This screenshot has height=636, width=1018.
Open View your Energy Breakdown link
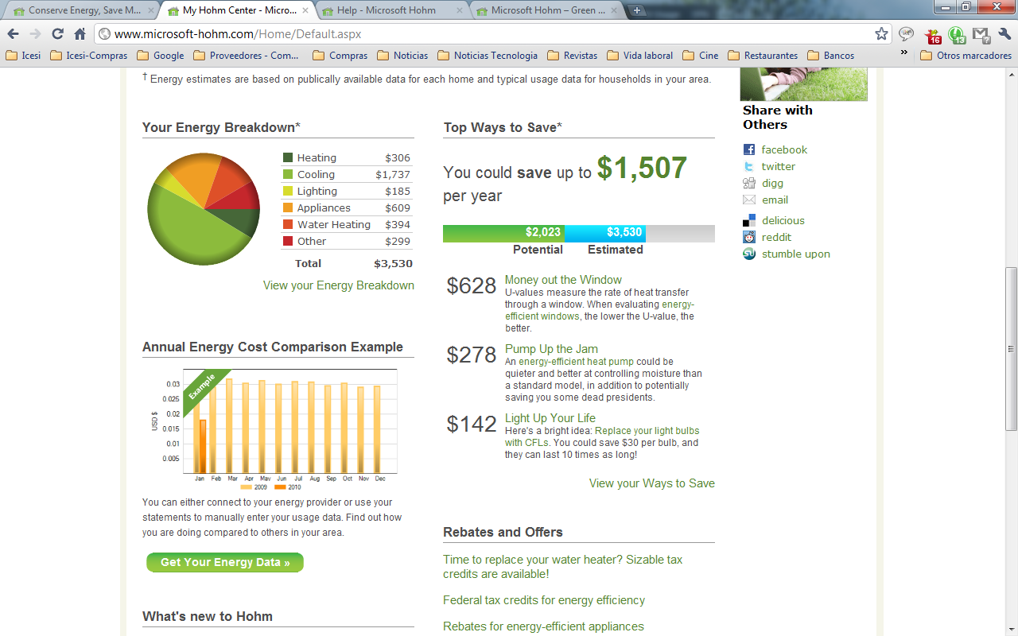[338, 285]
